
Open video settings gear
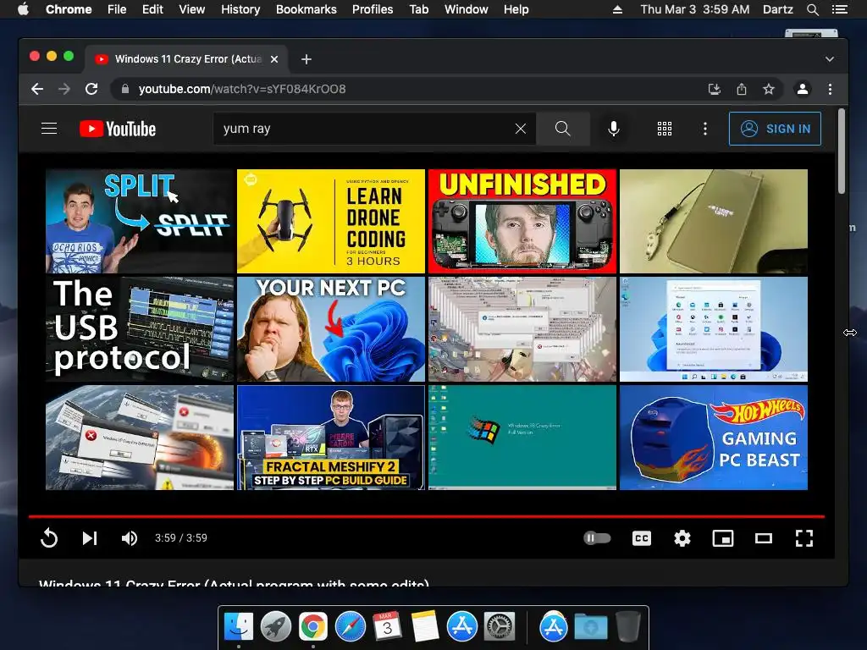pyautogui.click(x=682, y=537)
